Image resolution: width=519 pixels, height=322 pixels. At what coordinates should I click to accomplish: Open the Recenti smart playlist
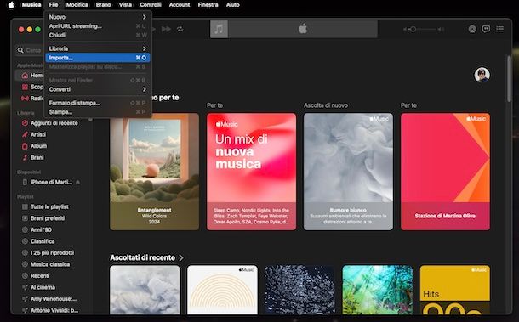[54, 276]
